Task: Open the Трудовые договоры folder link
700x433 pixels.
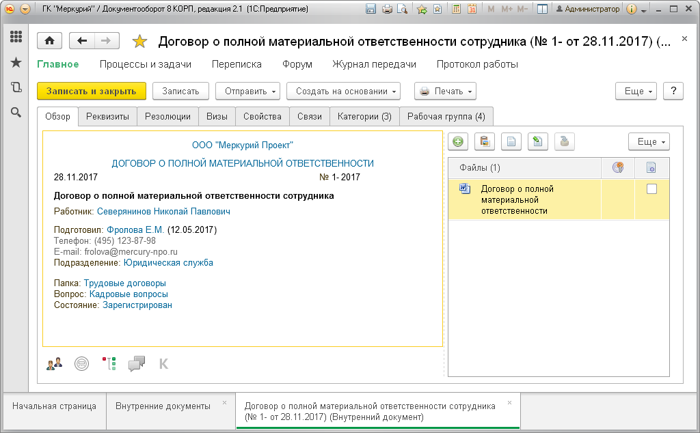Action: coord(125,283)
